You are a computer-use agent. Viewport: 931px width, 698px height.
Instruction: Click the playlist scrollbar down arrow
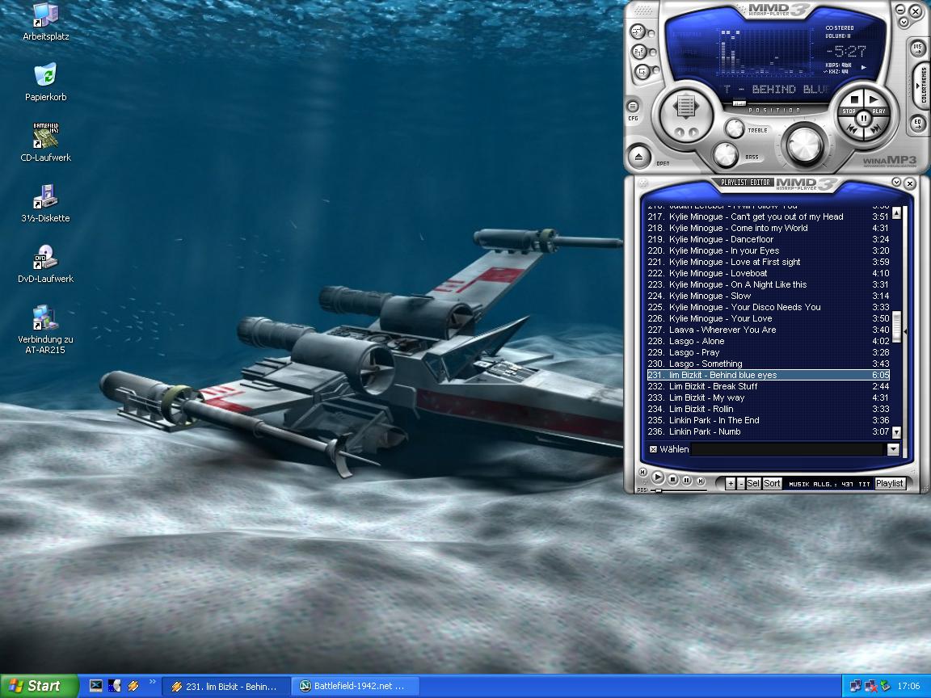(x=896, y=433)
